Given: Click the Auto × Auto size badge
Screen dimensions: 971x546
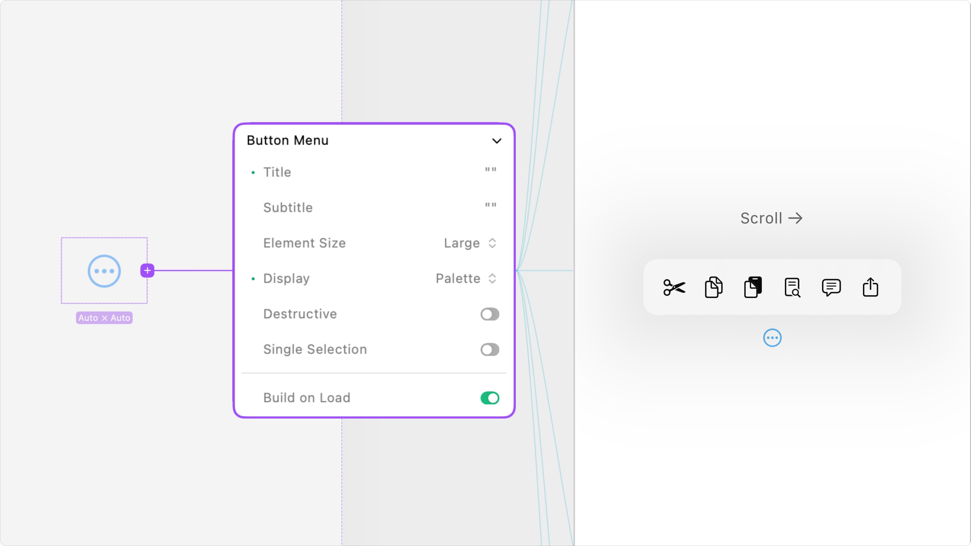Looking at the screenshot, I should pyautogui.click(x=104, y=318).
